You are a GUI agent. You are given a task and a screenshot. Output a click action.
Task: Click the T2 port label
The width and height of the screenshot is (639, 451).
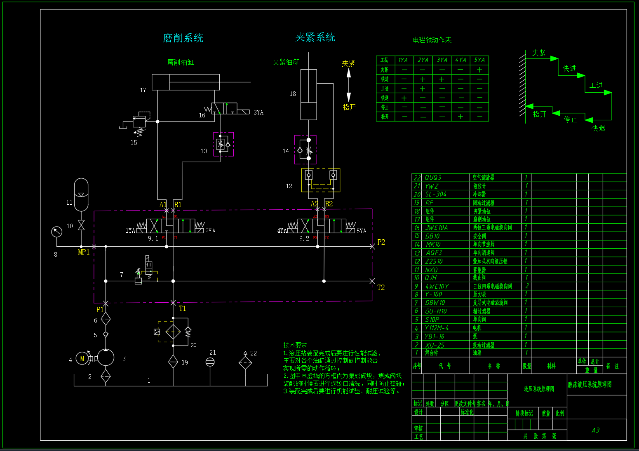pyautogui.click(x=381, y=287)
